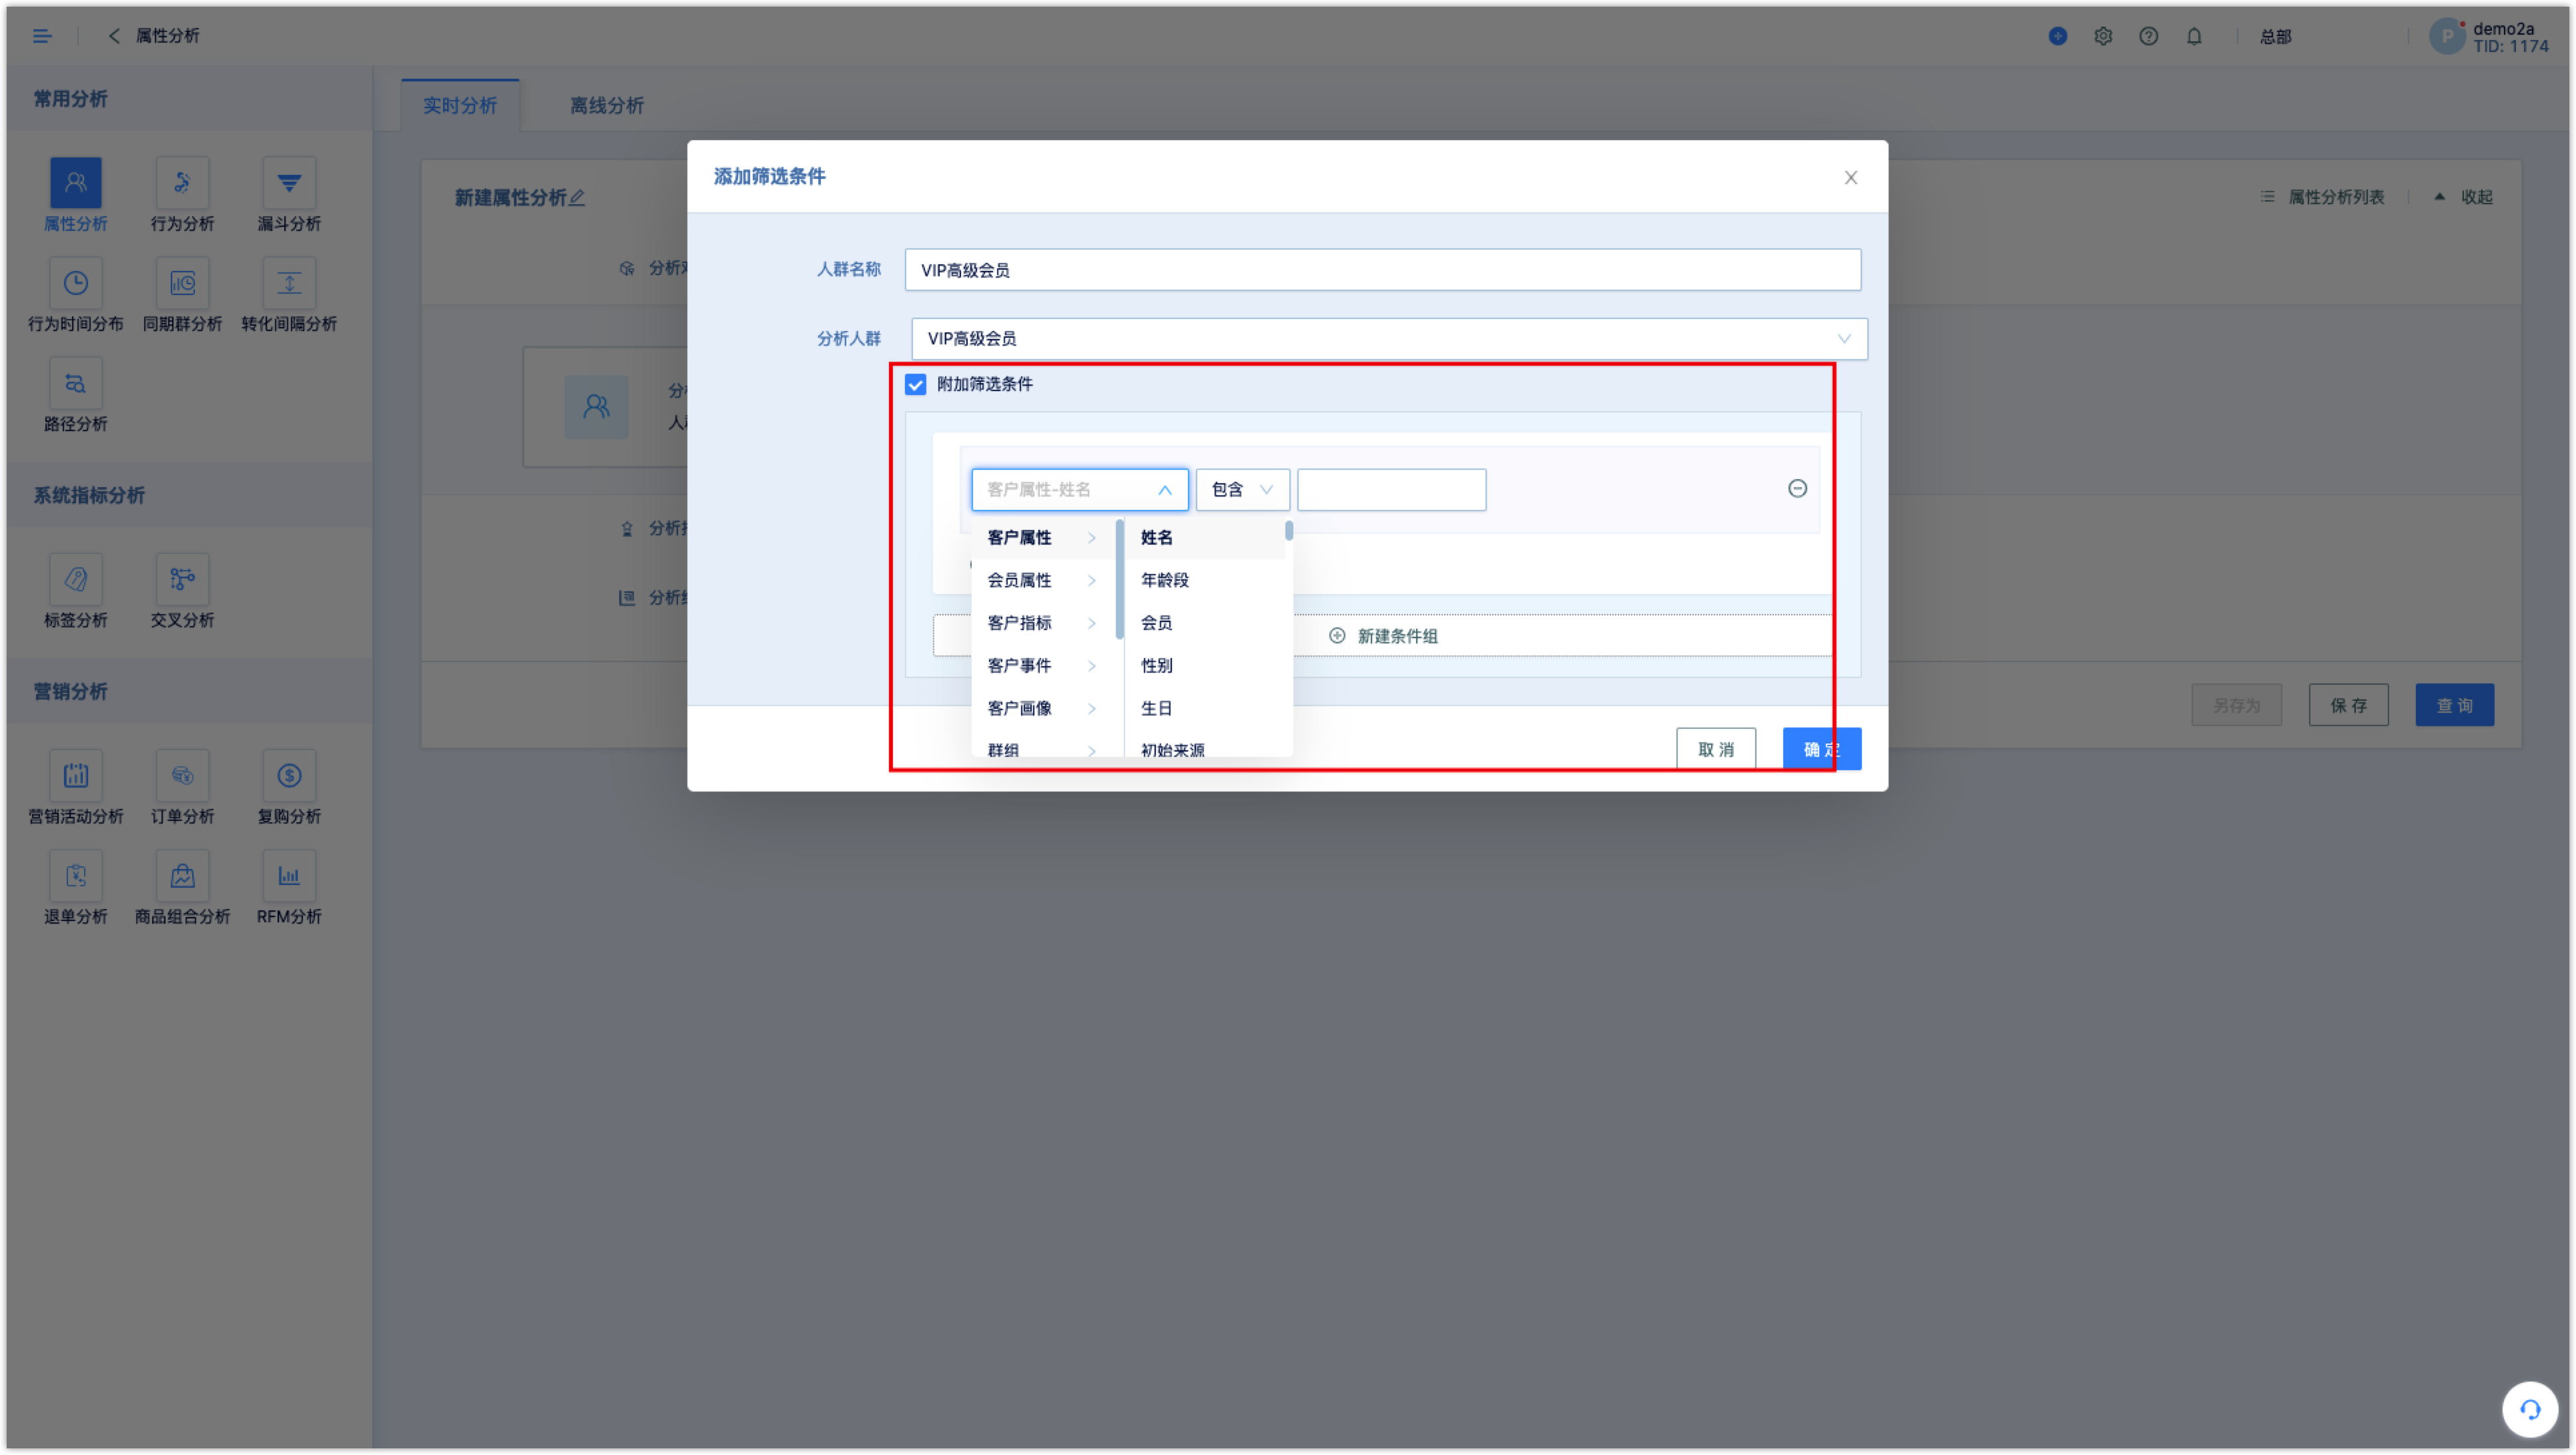Open the 复购分析 dollar icon
The image size is (2576, 1455).
(289, 775)
